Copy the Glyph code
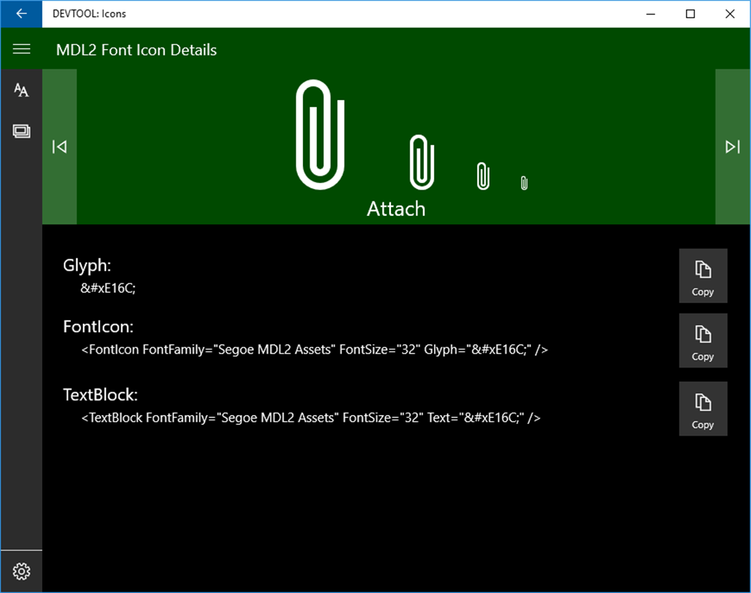Screen dimensions: 751x593 coord(703,276)
